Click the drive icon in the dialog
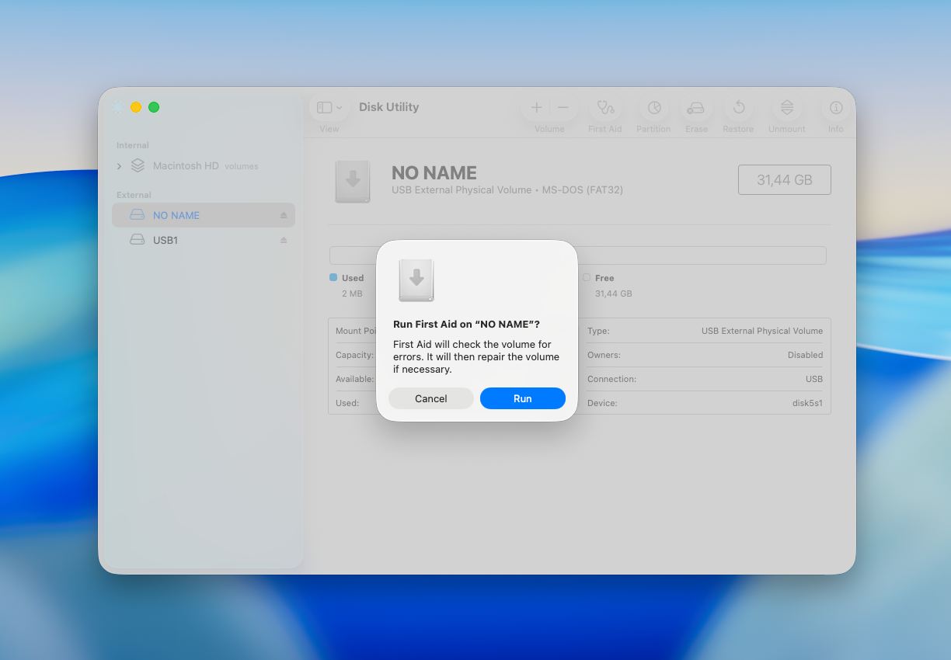Viewport: 951px width, 660px height. pos(416,280)
